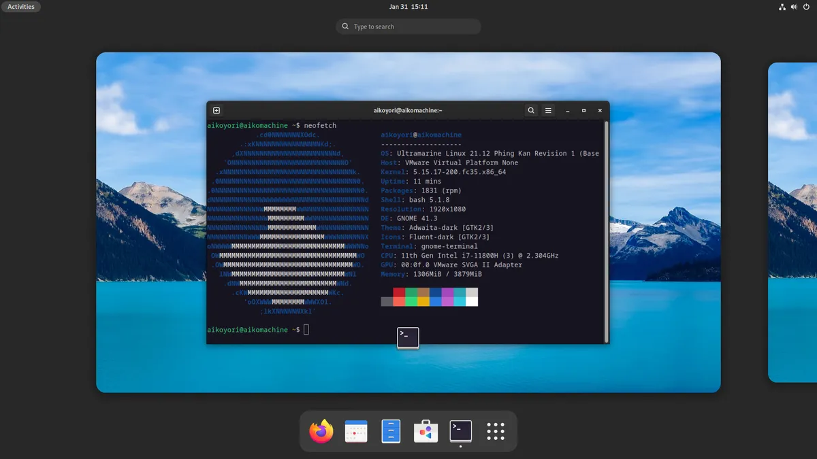Viewport: 817px width, 459px height.
Task: Open search in the terminal title bar
Action: [x=531, y=109]
